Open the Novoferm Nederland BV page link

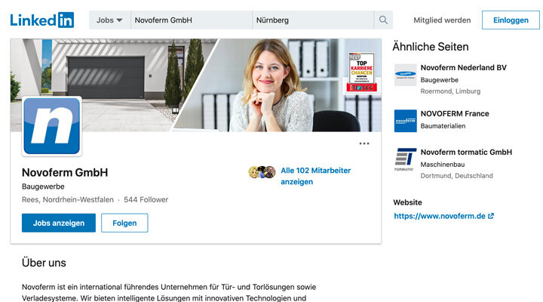tap(463, 68)
